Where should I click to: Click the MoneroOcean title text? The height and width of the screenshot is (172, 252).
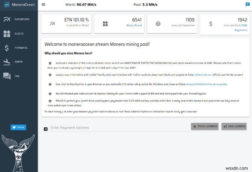(23, 5)
